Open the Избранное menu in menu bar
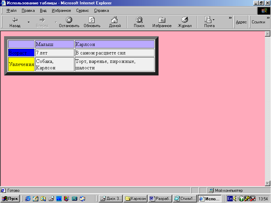Screen dimensions: 271x203 (x=61, y=10)
